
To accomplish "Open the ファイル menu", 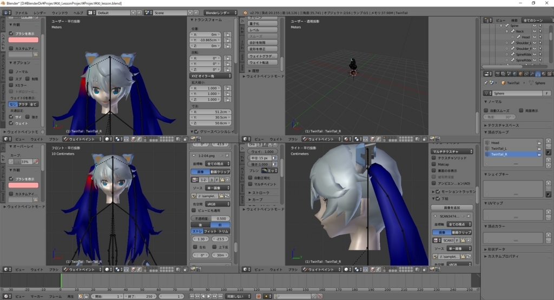I will (x=21, y=13).
